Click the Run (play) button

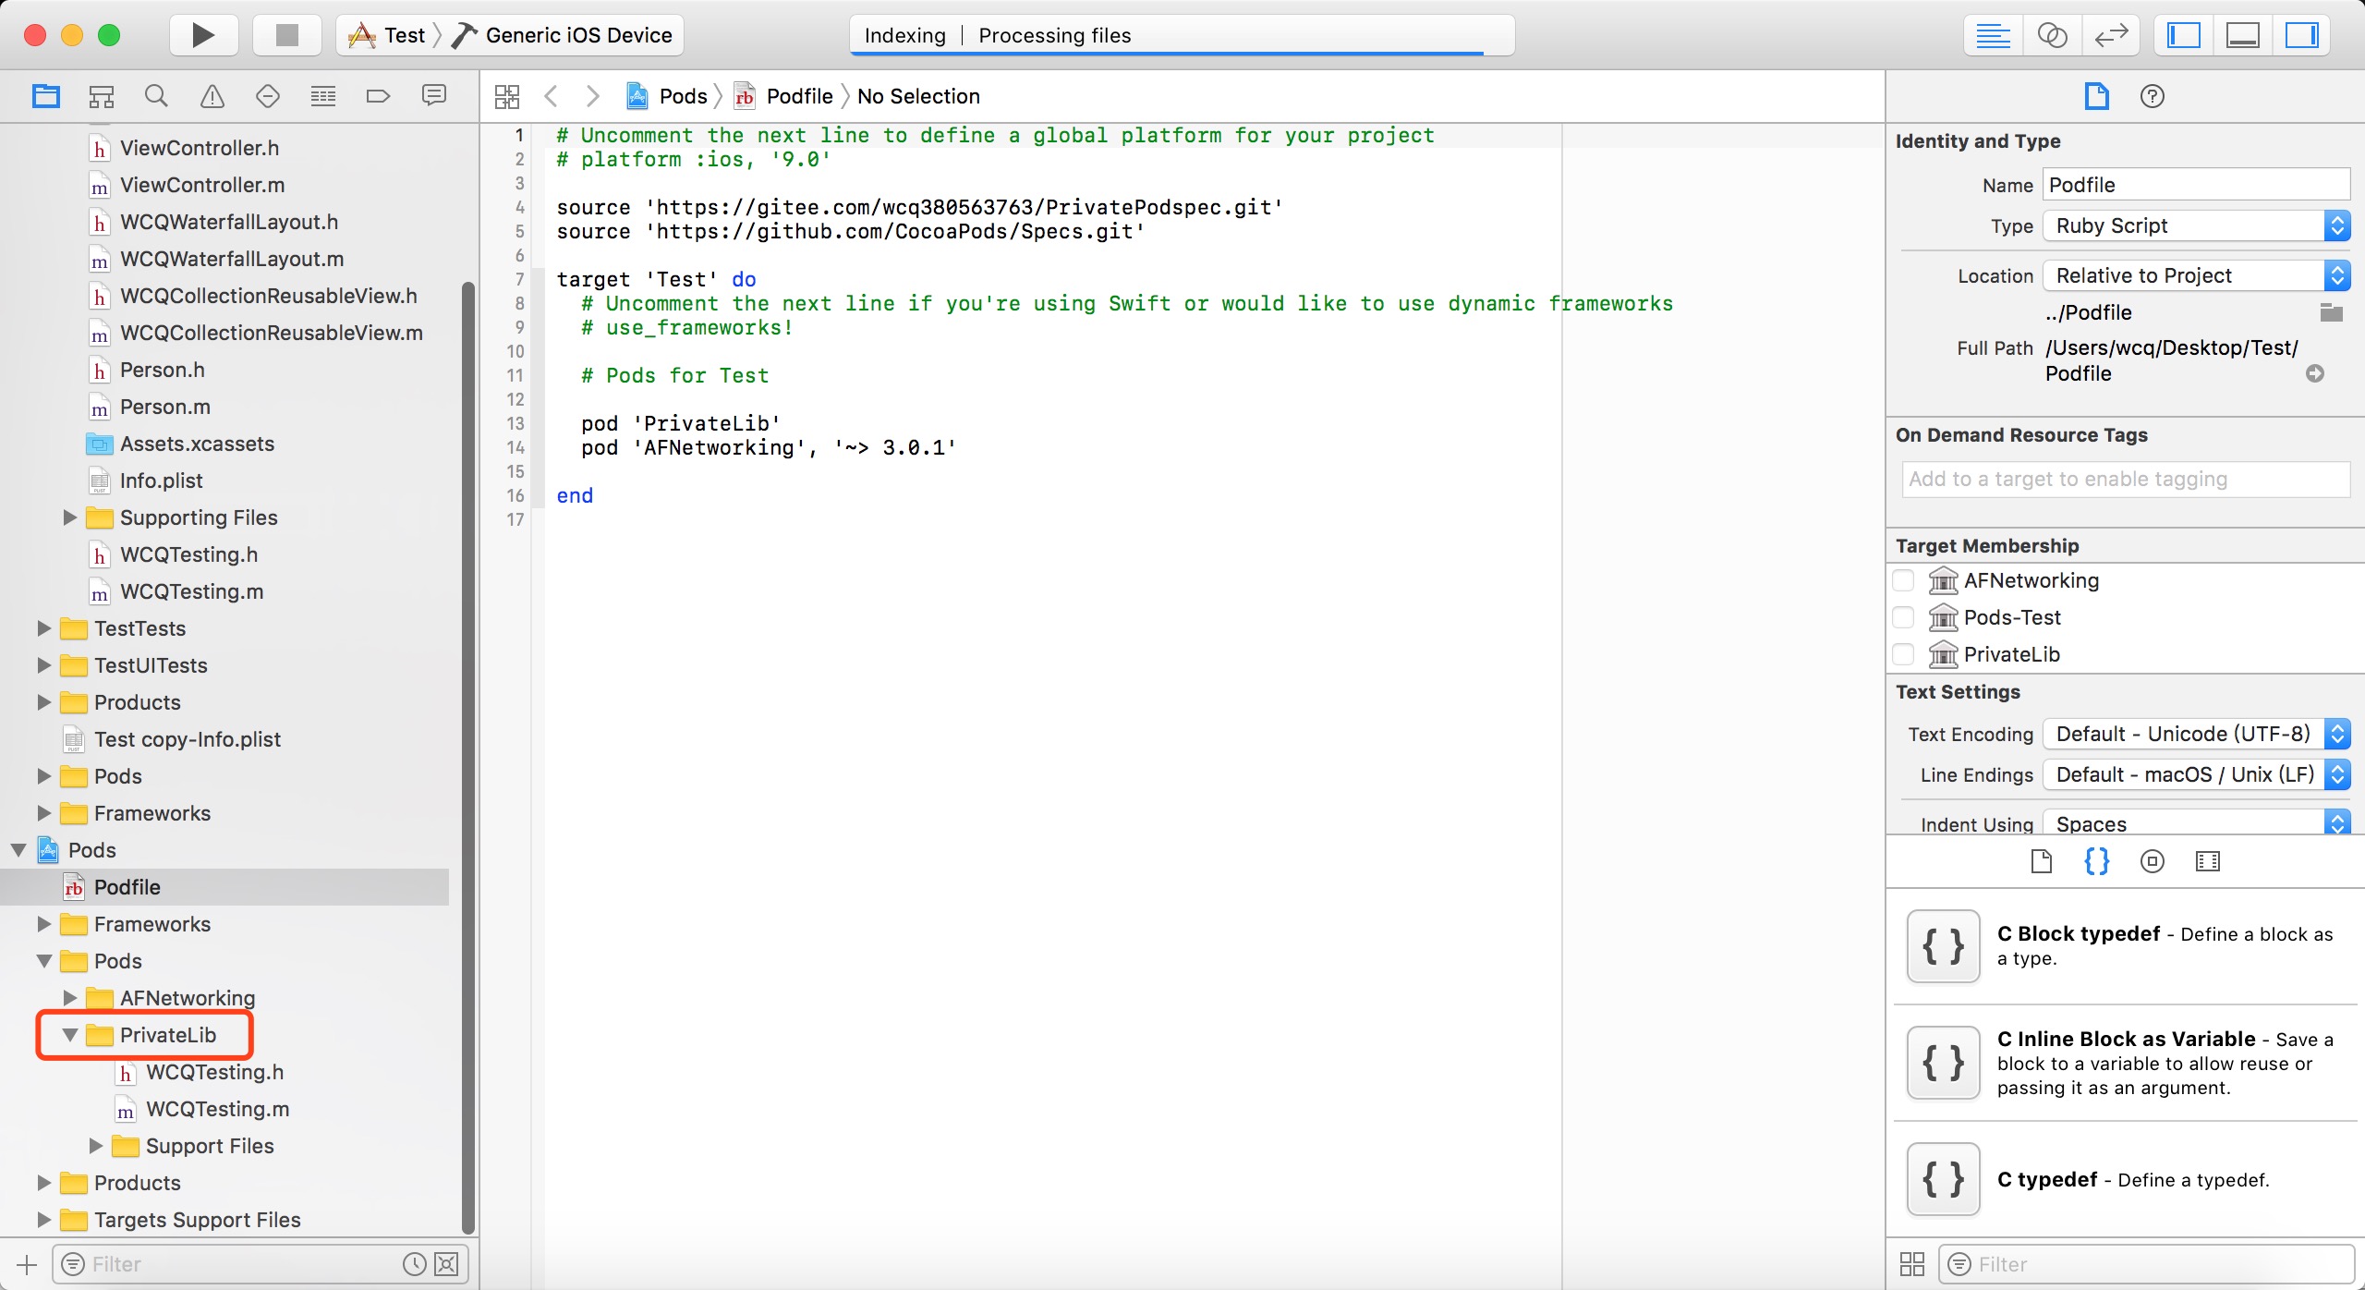202,35
